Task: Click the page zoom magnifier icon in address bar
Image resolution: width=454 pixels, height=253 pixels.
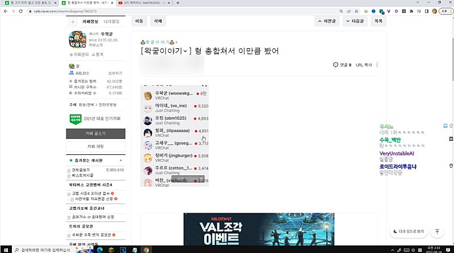Action: (x=341, y=11)
